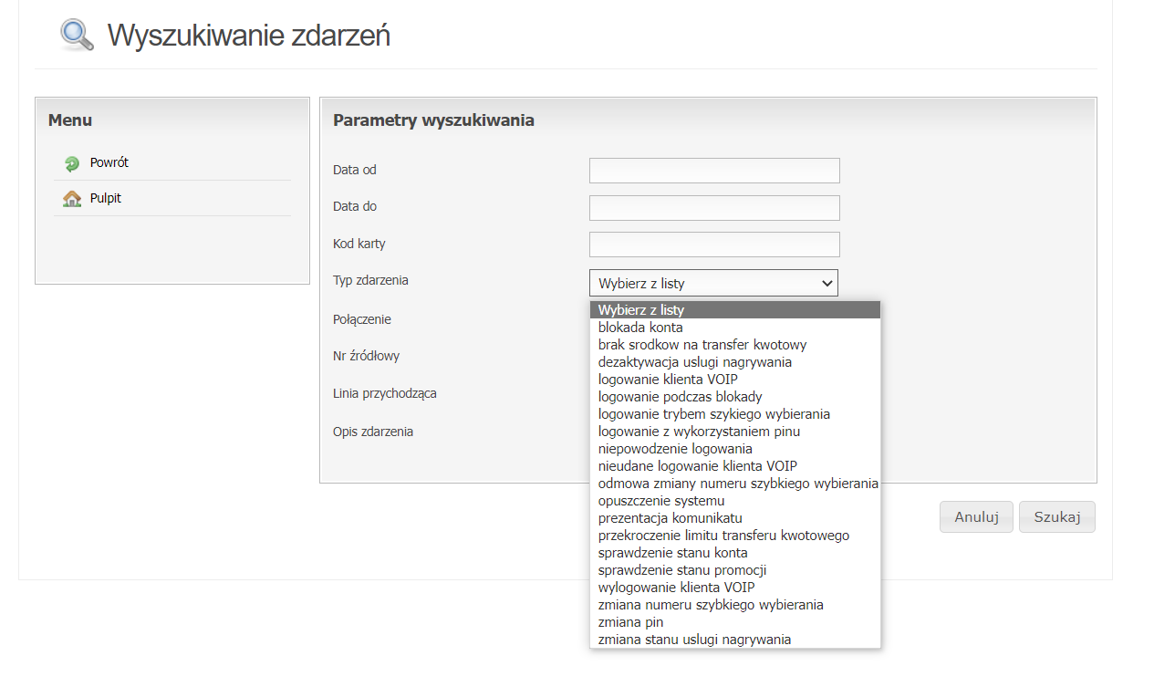The width and height of the screenshot is (1154, 687).
Task: Select 'blokada konta' from the list
Action: (x=735, y=328)
